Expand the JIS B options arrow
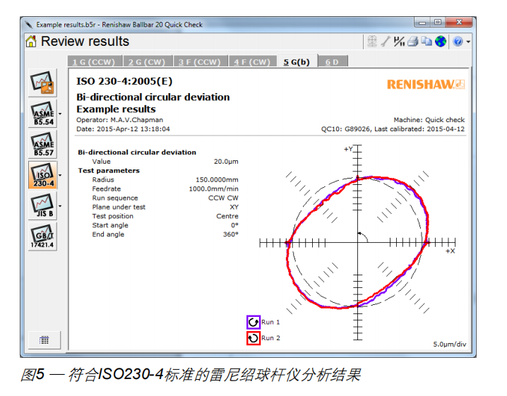This screenshot has height=396, width=507. [x=60, y=206]
